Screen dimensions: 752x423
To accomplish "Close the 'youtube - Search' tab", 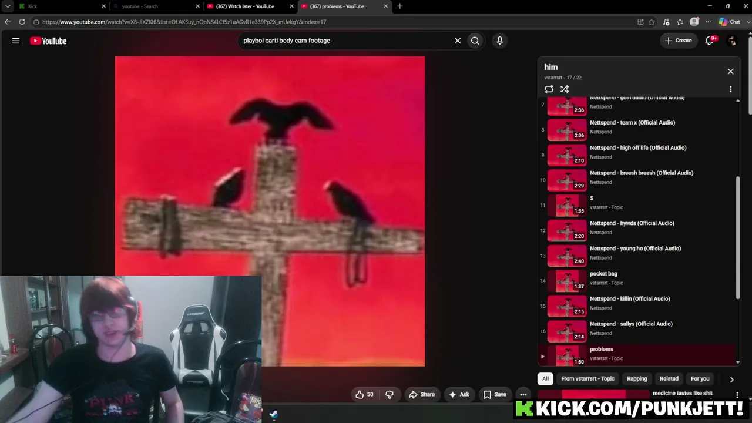I will tap(198, 6).
